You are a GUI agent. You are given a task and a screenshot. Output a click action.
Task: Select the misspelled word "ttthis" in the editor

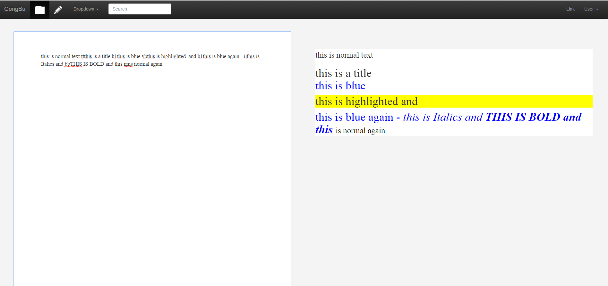coord(86,56)
